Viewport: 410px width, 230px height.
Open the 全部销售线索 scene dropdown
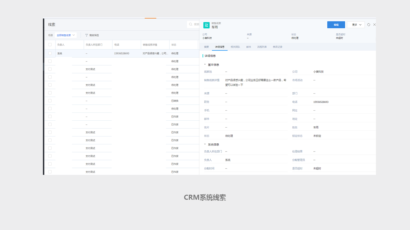pyautogui.click(x=66, y=35)
